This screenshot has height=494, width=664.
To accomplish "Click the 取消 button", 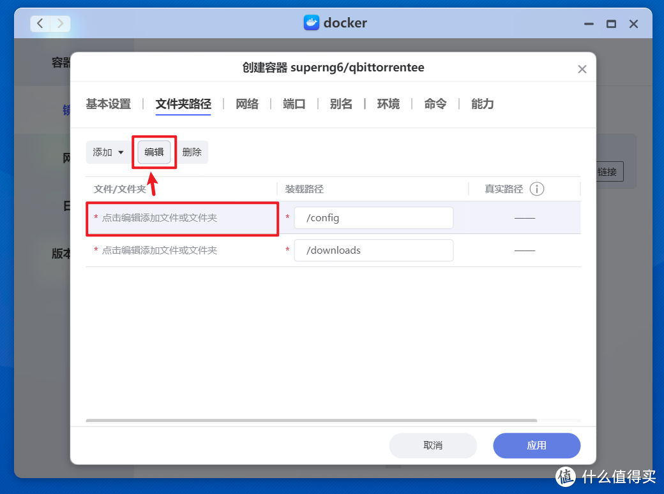I will click(x=433, y=446).
